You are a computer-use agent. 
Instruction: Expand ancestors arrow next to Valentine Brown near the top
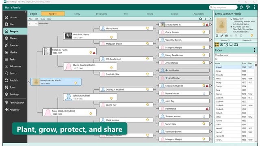pyautogui.click(x=211, y=40)
